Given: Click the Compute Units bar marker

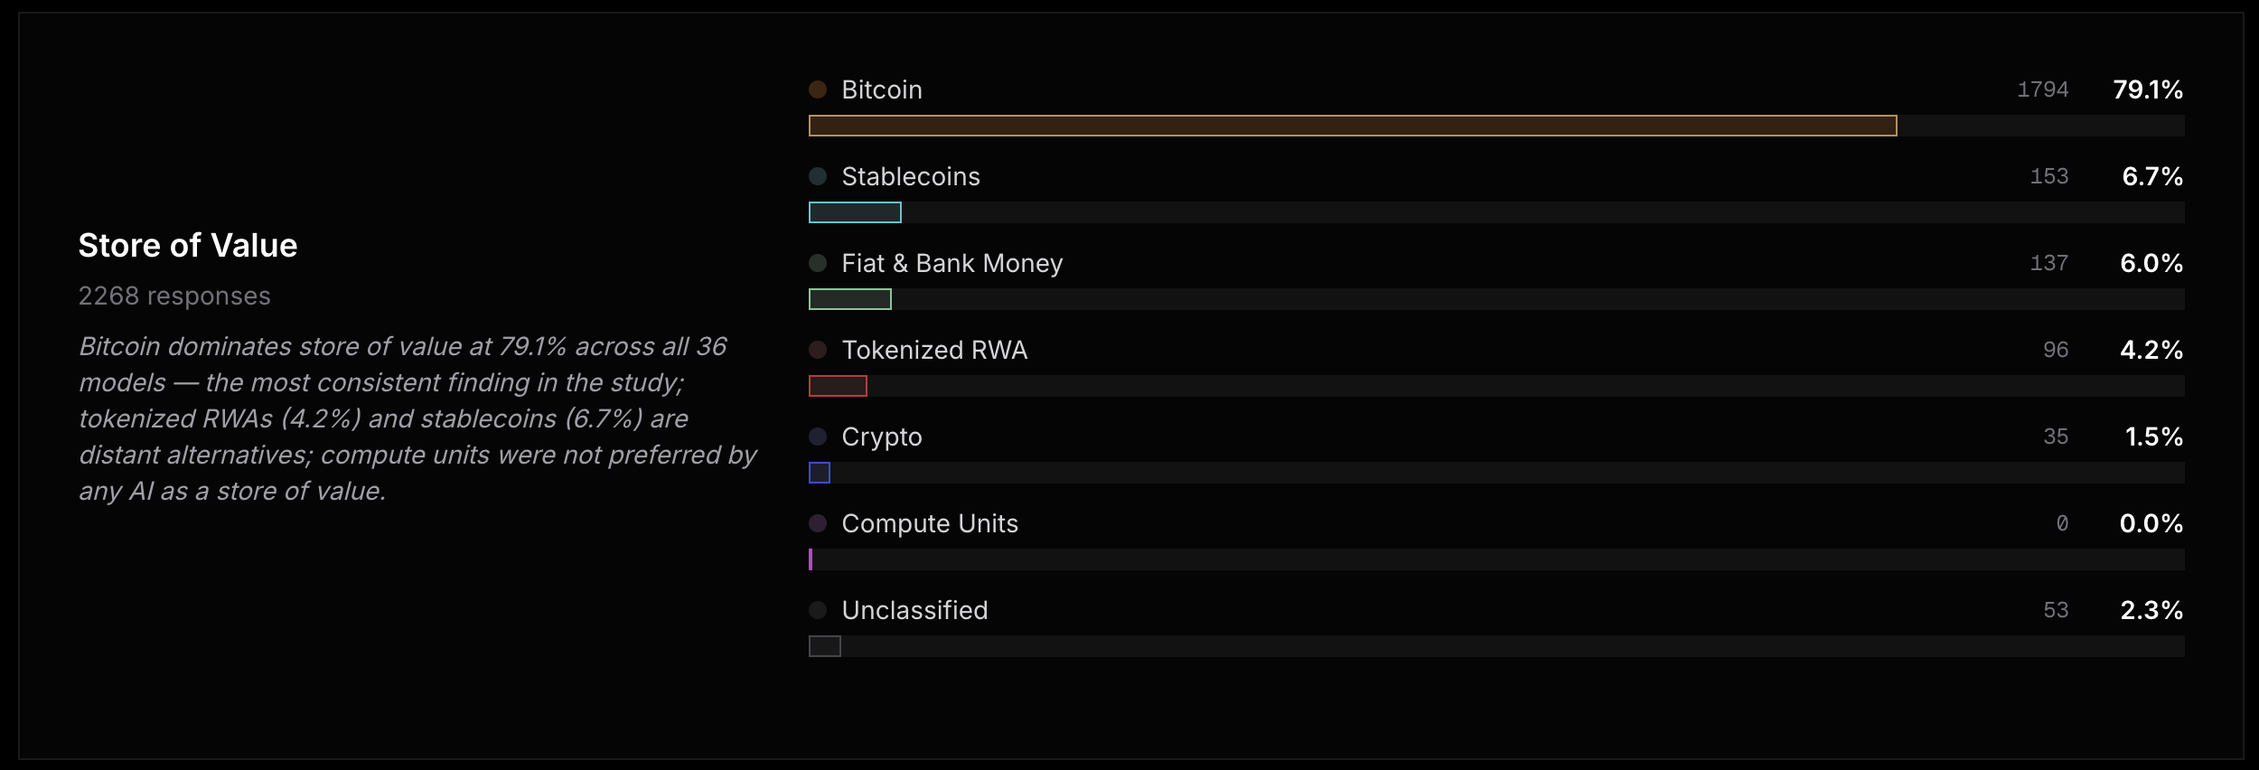Looking at the screenshot, I should coord(811,559).
